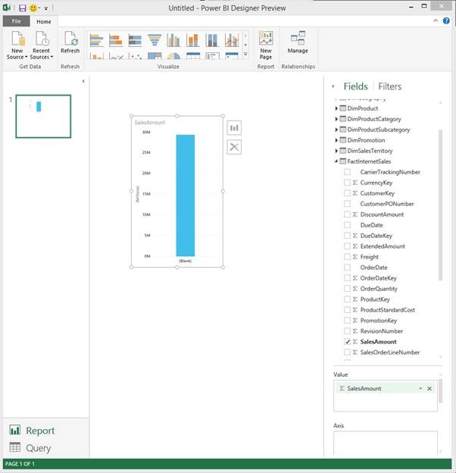This screenshot has height=473, width=456.
Task: Expand the DimProduct table
Action: point(336,108)
